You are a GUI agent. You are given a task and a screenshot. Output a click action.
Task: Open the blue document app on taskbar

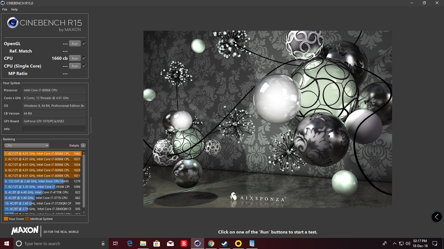[x=252, y=243]
